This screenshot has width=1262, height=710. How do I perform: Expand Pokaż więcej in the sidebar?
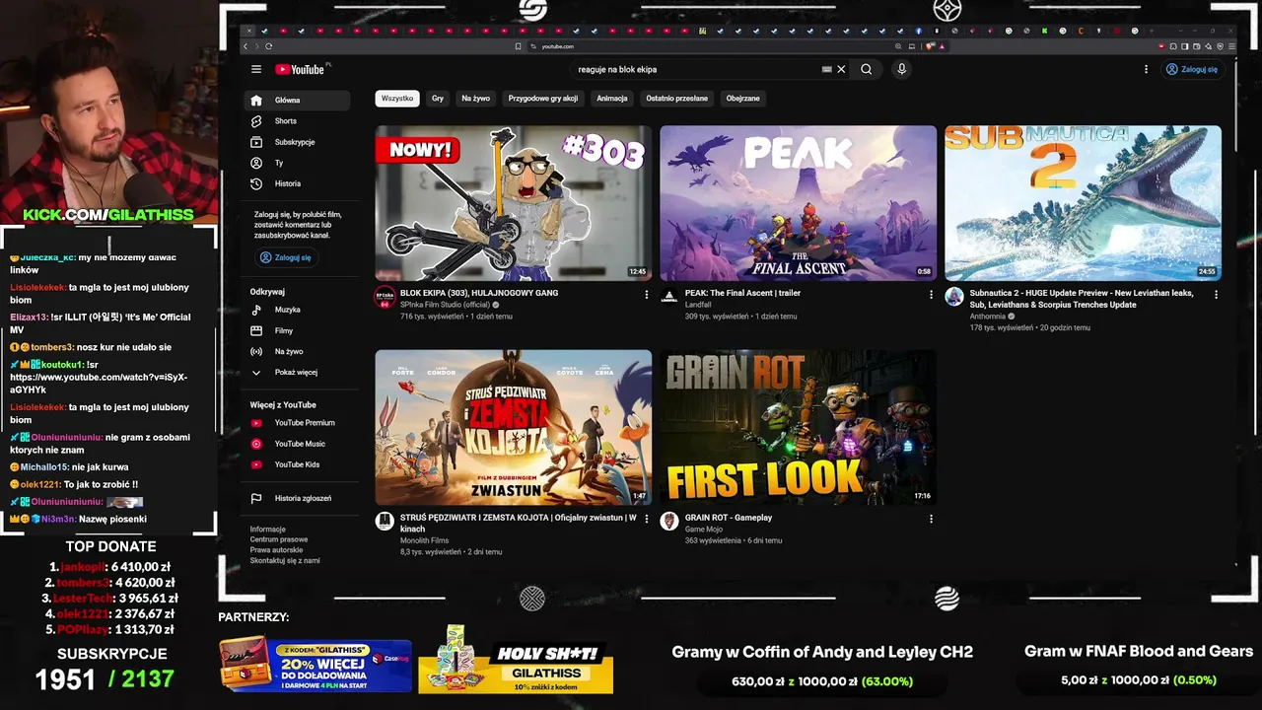point(297,372)
